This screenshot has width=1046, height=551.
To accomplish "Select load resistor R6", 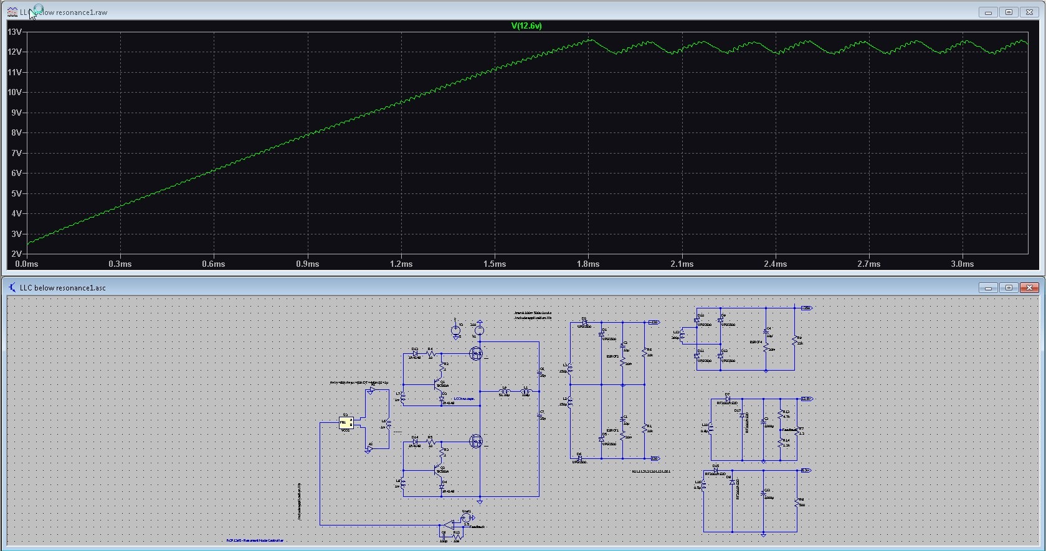I will coord(644,352).
